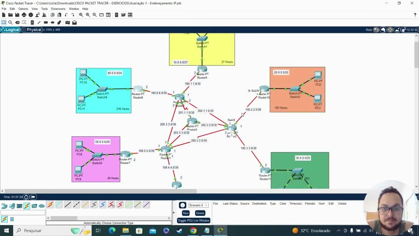
Task: Click Toggle PDU List Window button
Action: (x=193, y=221)
